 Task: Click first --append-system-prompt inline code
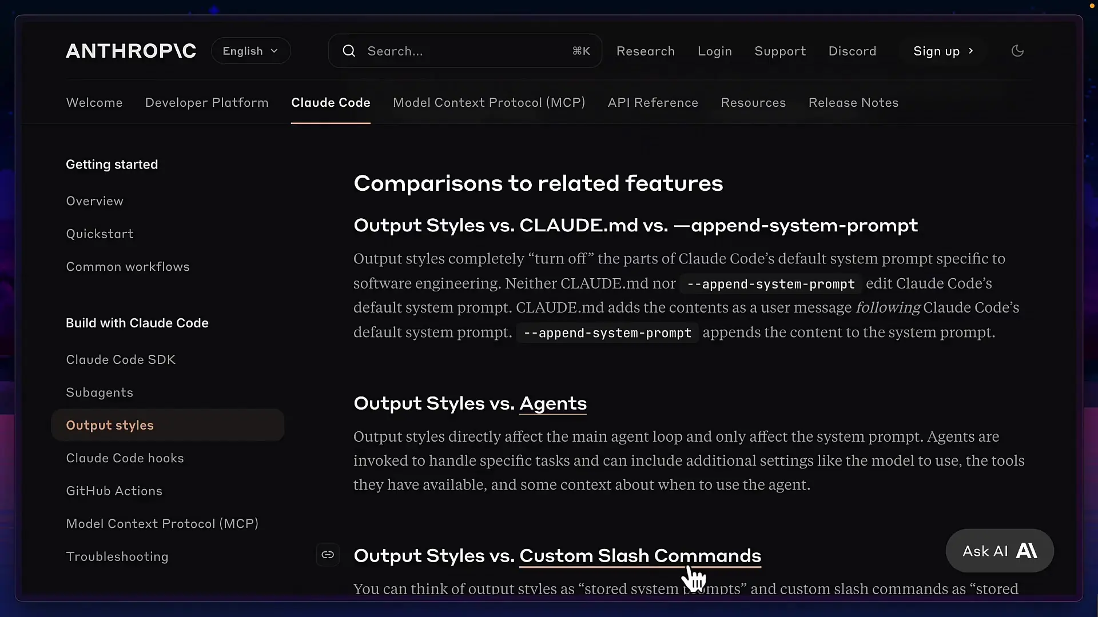771,284
